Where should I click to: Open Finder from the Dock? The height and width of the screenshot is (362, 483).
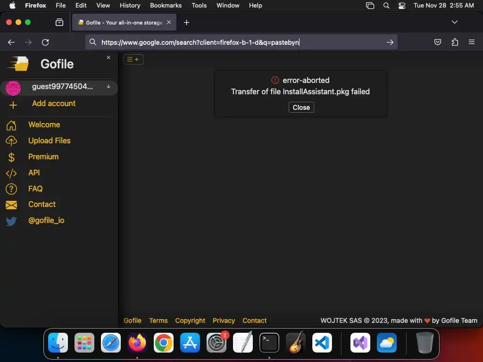pos(58,343)
